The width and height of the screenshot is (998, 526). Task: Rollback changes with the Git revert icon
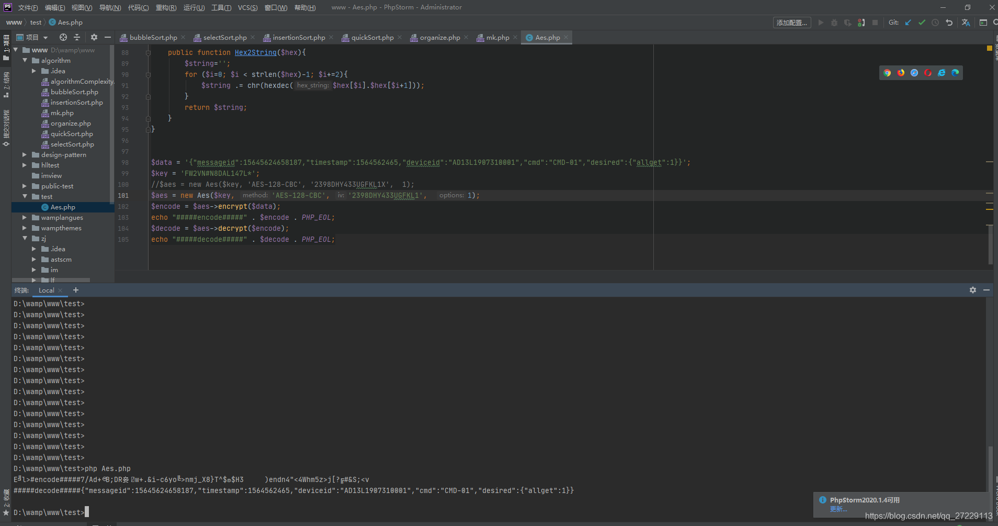tap(949, 23)
